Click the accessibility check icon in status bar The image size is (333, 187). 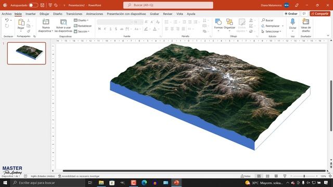tap(60, 176)
